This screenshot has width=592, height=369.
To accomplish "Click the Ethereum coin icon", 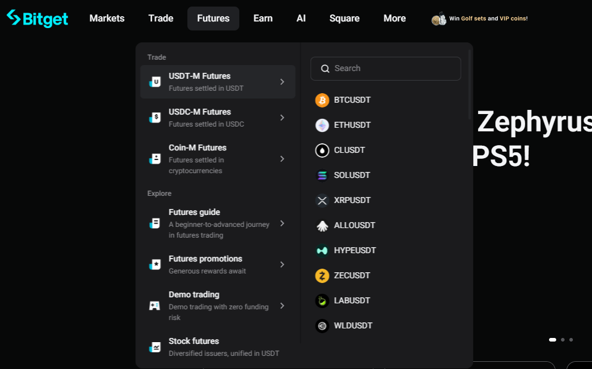I will [x=322, y=125].
